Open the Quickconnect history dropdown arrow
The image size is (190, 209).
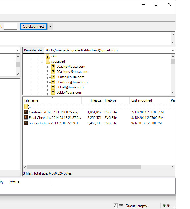click(50, 26)
